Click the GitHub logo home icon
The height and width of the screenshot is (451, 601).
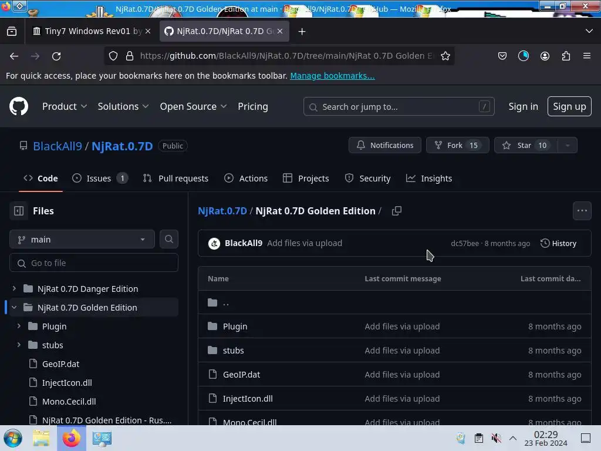[18, 106]
